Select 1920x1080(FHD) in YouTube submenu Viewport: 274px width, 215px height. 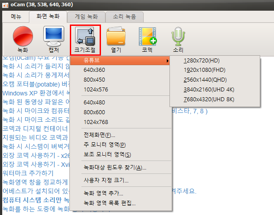coord(215,70)
